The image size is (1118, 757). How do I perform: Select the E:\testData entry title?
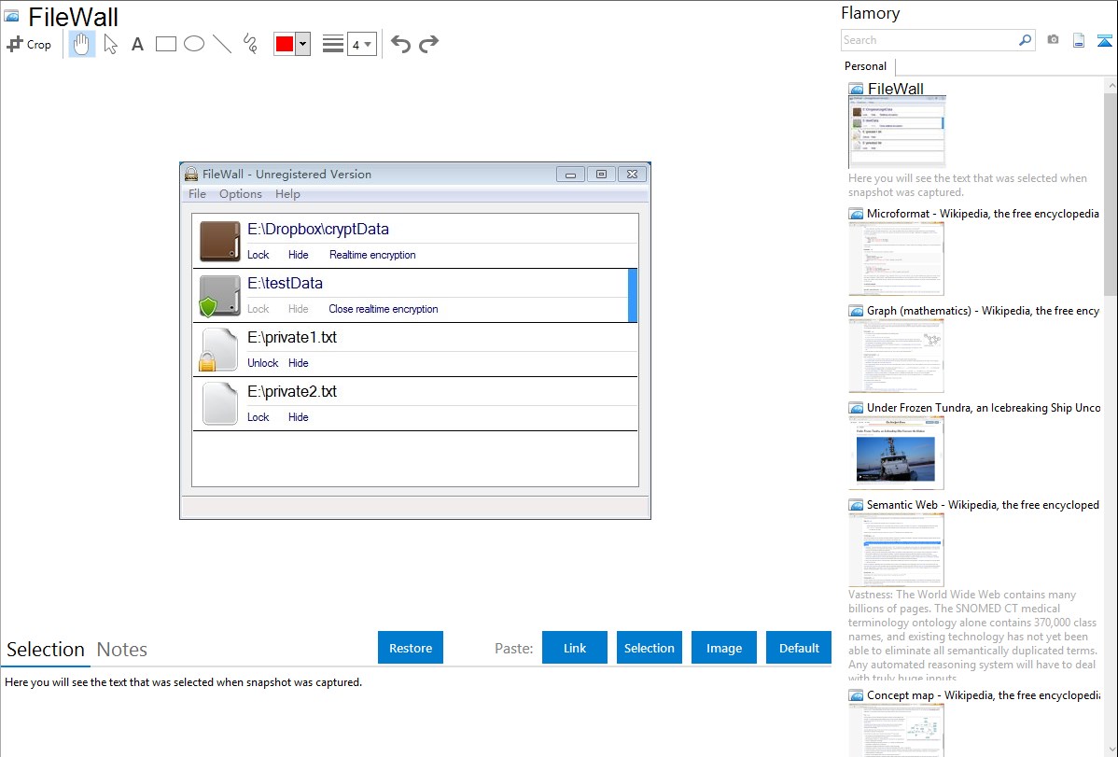tap(286, 283)
